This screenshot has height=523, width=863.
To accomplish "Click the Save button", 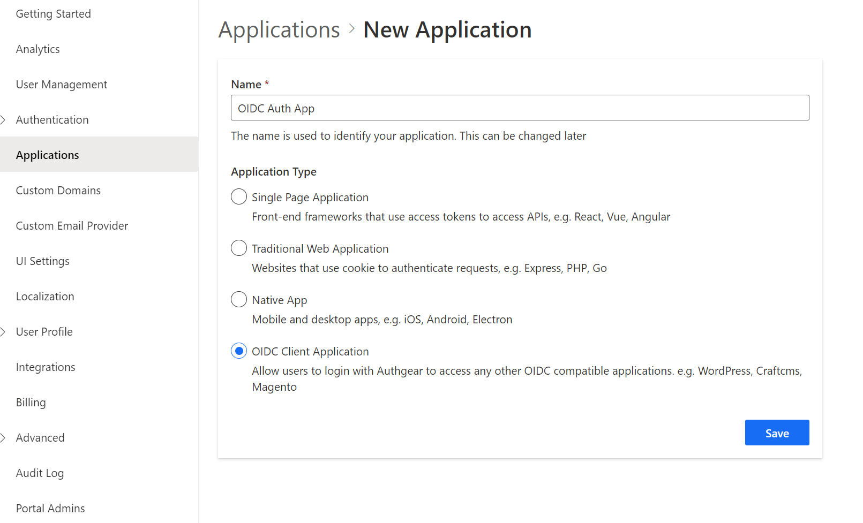I will 777,433.
